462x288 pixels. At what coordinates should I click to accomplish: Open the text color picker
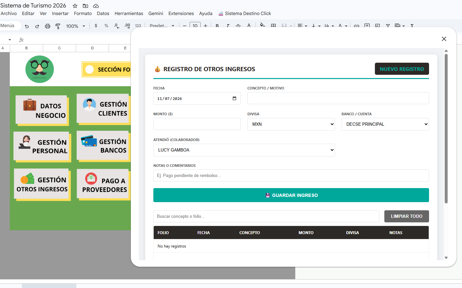coord(249,25)
